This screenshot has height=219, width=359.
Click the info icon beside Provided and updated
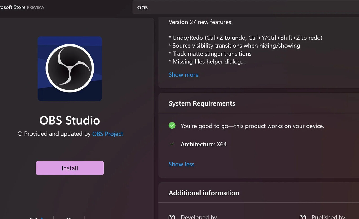tap(20, 134)
